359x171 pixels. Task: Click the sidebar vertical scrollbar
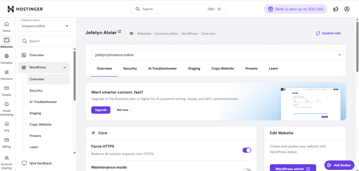pos(74,75)
